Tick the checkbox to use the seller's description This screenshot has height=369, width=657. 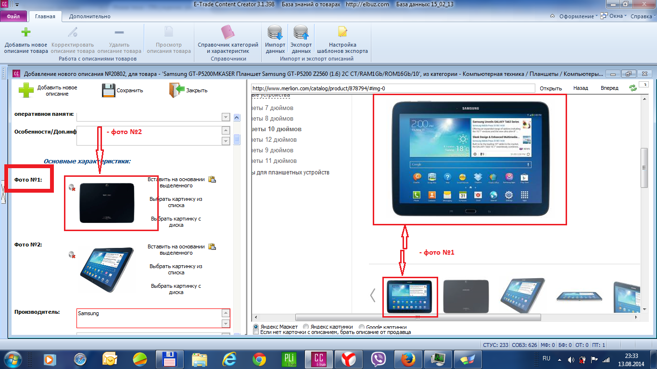click(x=256, y=332)
